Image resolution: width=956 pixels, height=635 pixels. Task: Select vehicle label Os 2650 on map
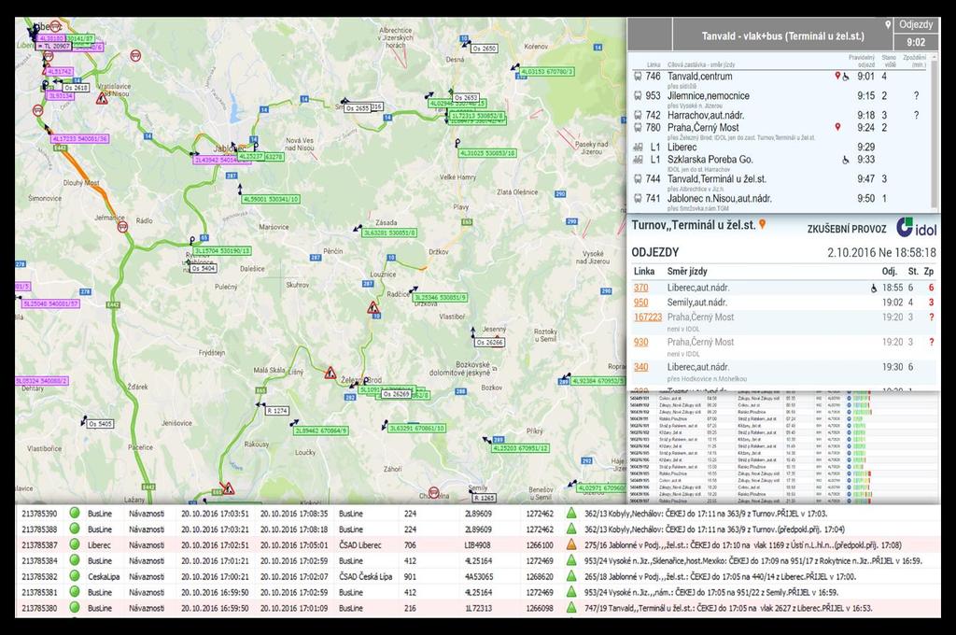[485, 49]
